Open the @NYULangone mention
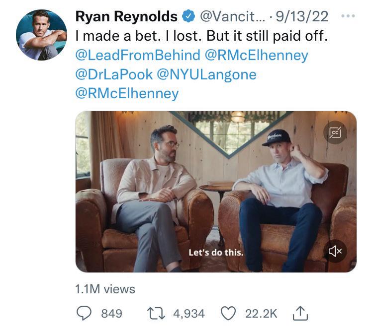Viewport: 373px width, 332px height. [x=206, y=75]
